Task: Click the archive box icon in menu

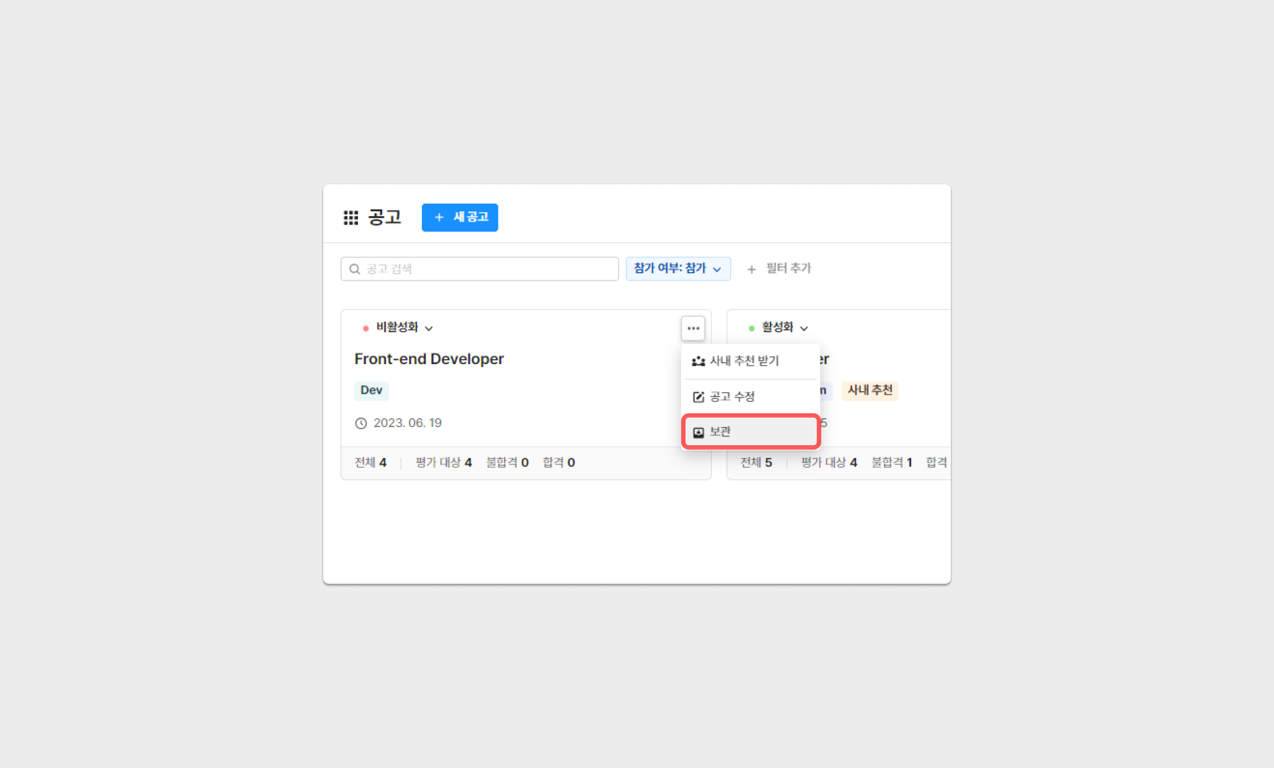Action: [698, 432]
